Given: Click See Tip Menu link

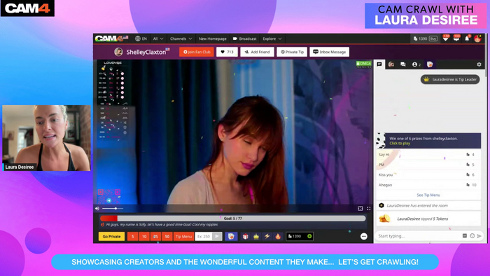Looking at the screenshot, I should pos(428,195).
